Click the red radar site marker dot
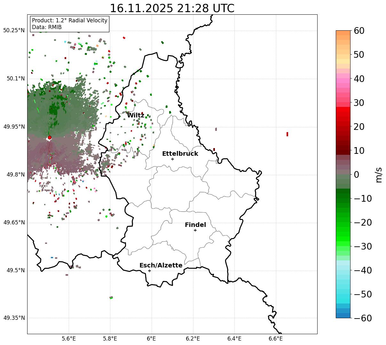386x345 pixels. coord(49,138)
